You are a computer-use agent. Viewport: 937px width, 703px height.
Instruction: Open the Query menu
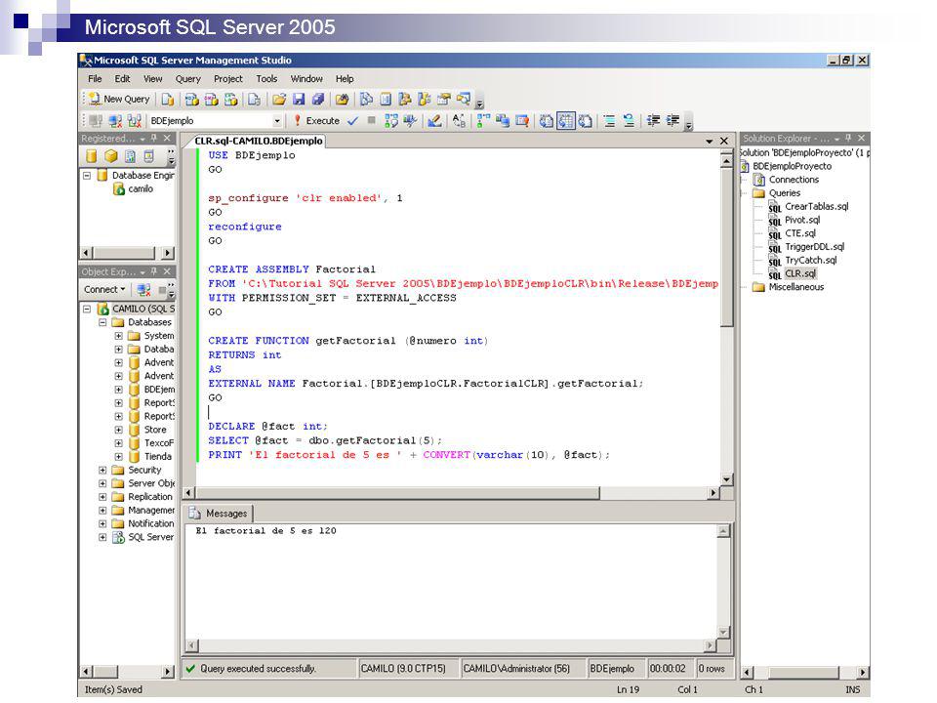187,79
